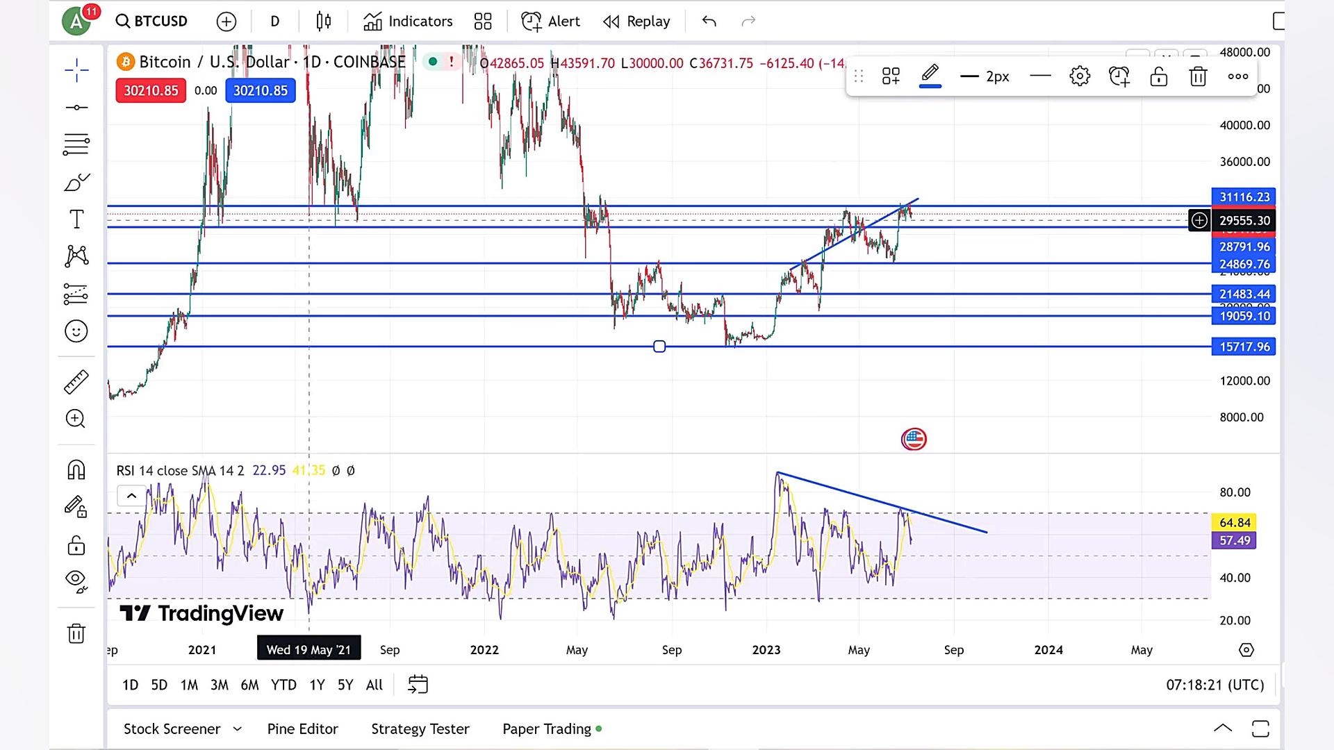Redo the last chart action
This screenshot has width=1334, height=750.
[x=748, y=22]
